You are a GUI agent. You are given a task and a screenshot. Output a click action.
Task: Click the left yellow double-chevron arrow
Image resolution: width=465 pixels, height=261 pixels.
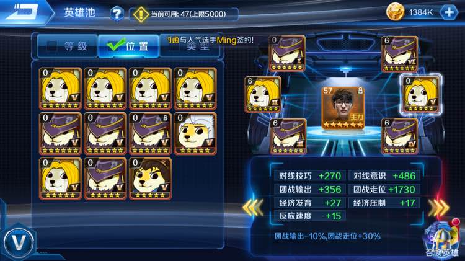point(253,207)
